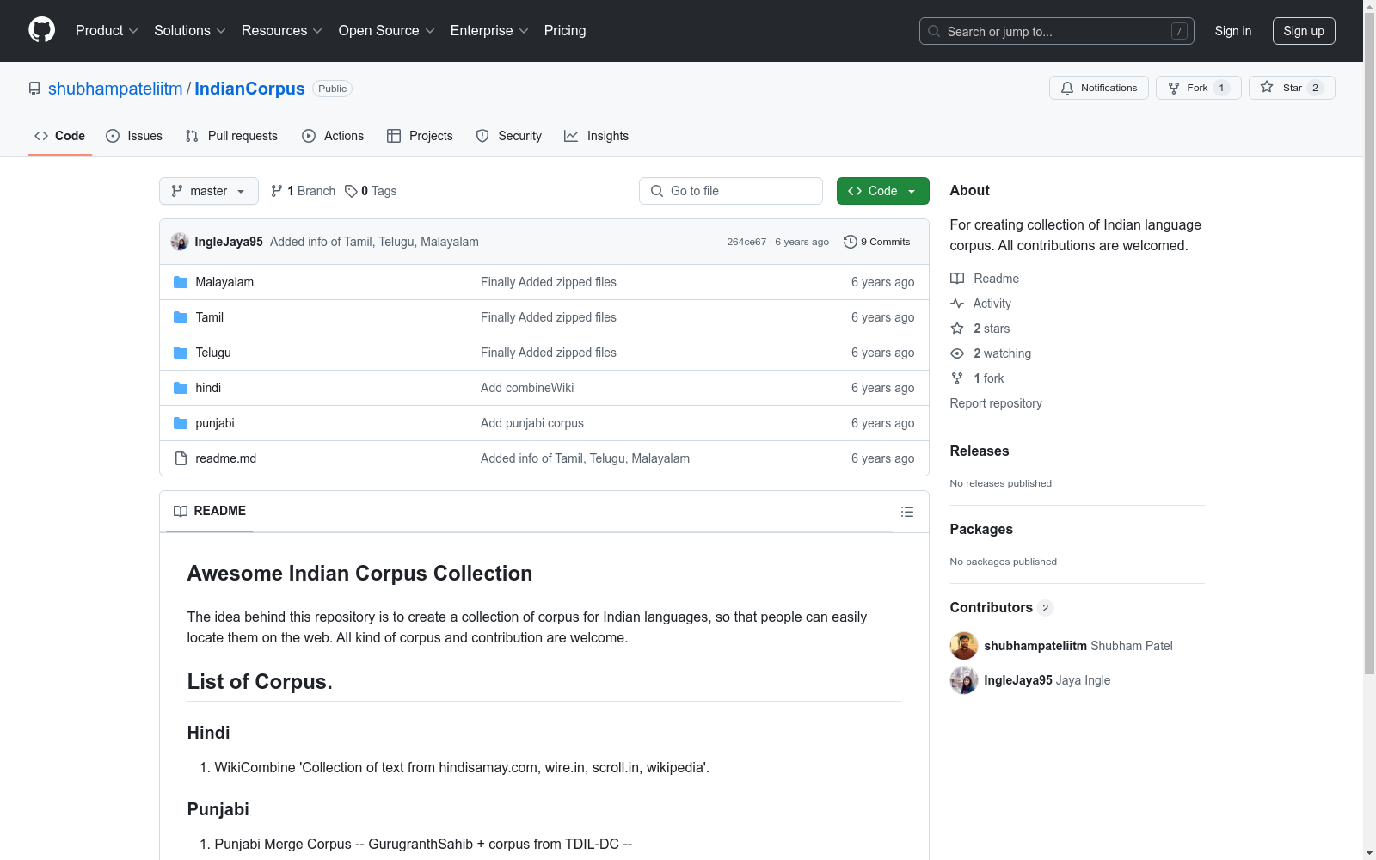This screenshot has width=1376, height=860.
Task: Click the Search or jump to field
Action: coord(1057,31)
